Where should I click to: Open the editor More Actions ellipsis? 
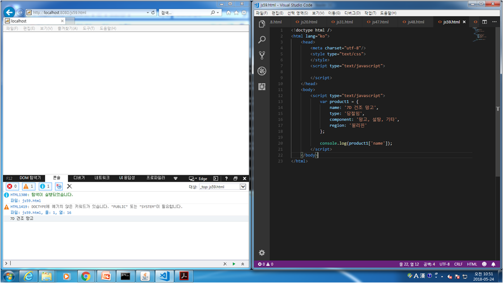[x=495, y=22]
